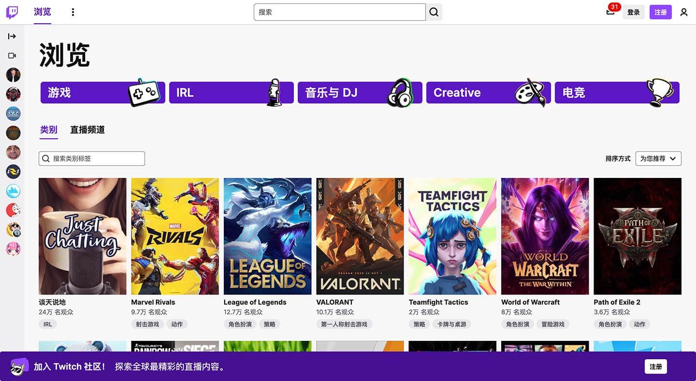Open the 音乐与 DJ category banner
Viewport: 696px width, 381px height.
pos(360,92)
